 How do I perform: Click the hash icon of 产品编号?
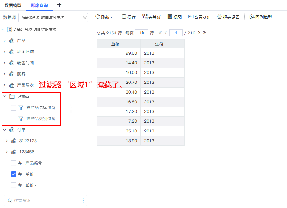(20, 163)
